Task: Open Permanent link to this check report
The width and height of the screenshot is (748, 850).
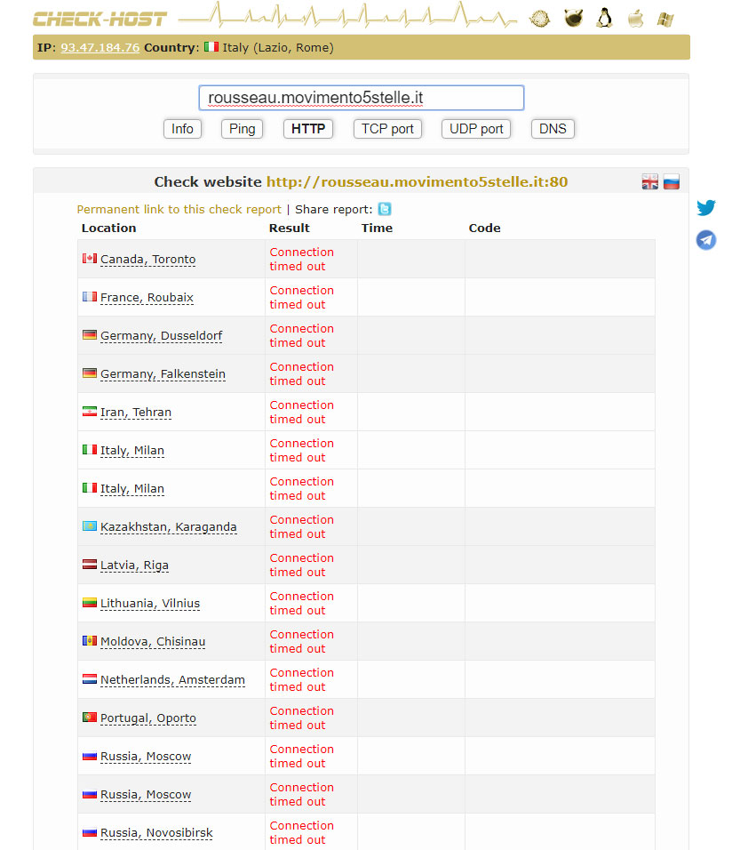Action: pyautogui.click(x=179, y=209)
